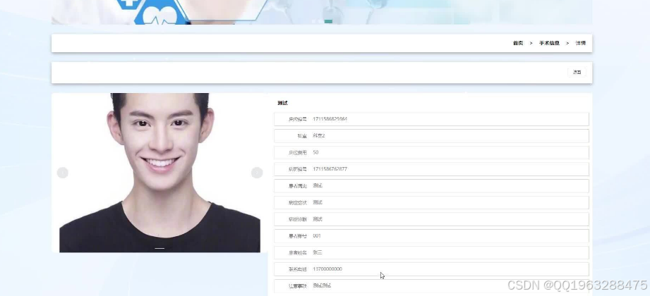Open the 手术信息 breadcrumb link
The image size is (650, 296).
coord(549,43)
